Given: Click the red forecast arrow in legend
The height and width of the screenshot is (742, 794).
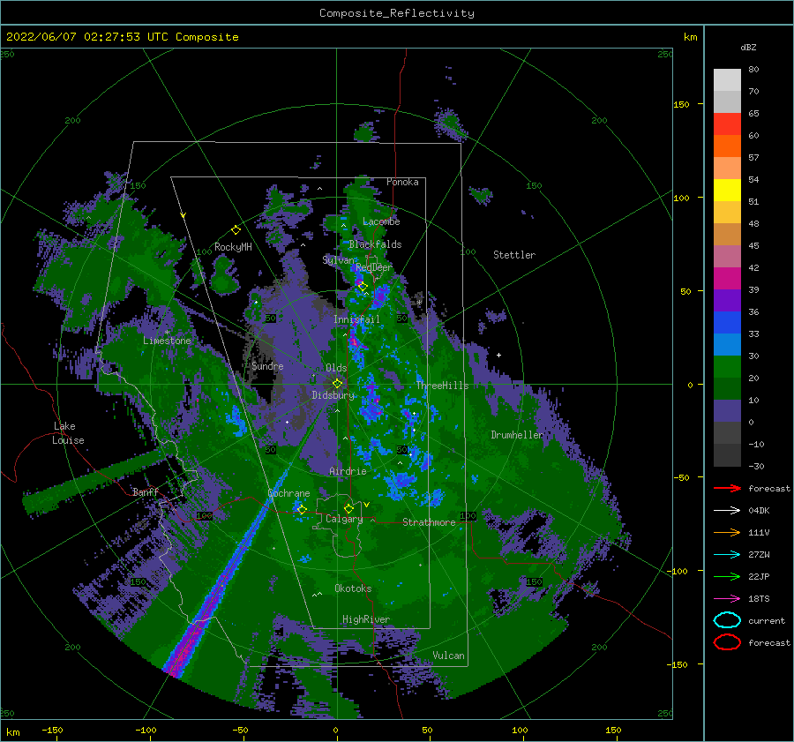Looking at the screenshot, I should [727, 488].
